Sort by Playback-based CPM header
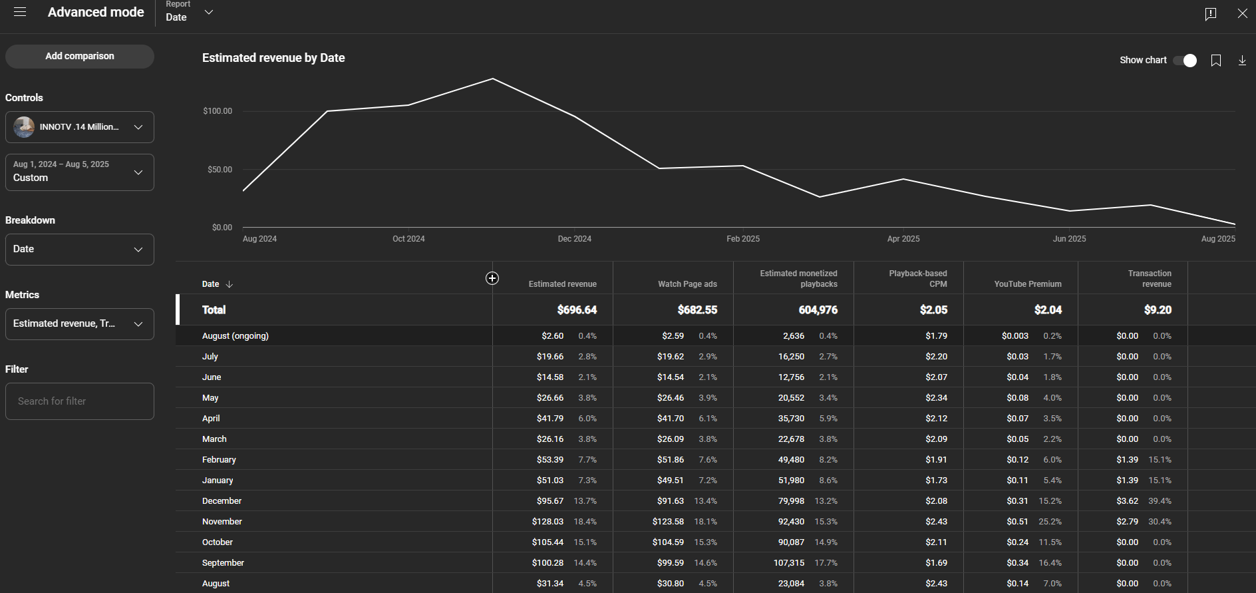The image size is (1256, 593). pos(918,279)
